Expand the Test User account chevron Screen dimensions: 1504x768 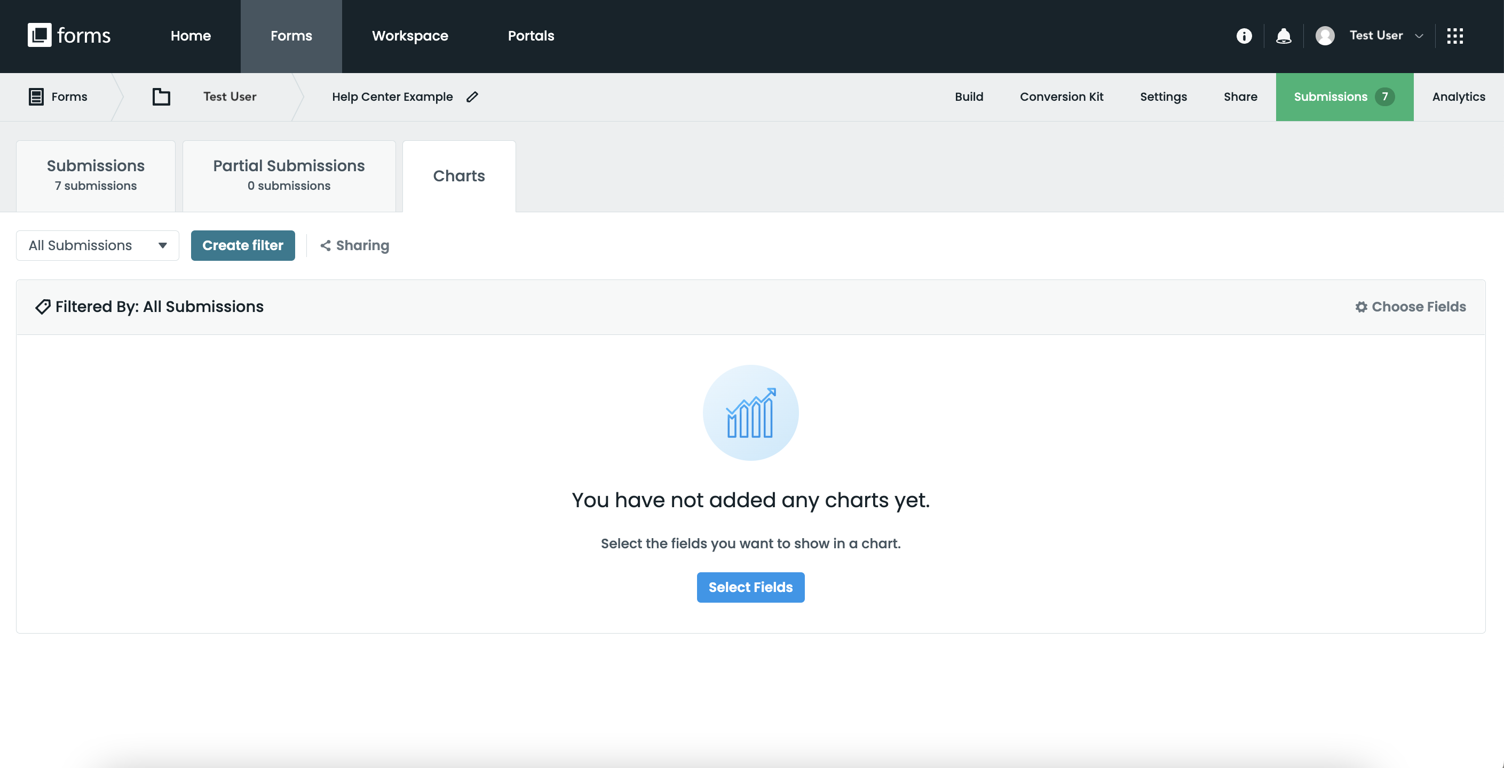click(1419, 36)
